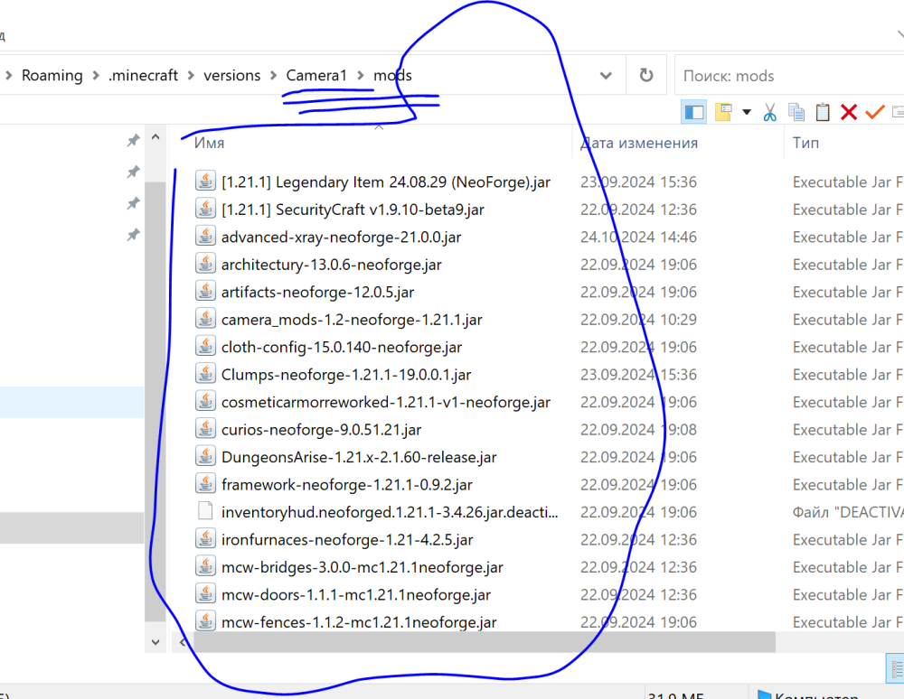This screenshot has width=904, height=699.
Task: Click the jar icon of SecurityCraft file
Action: [205, 209]
